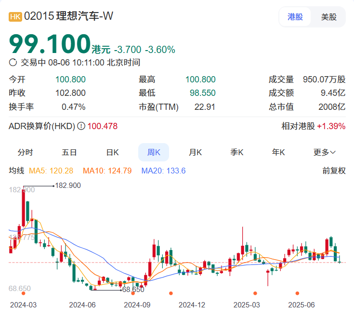Select the 港股 market toggle

click(295, 17)
